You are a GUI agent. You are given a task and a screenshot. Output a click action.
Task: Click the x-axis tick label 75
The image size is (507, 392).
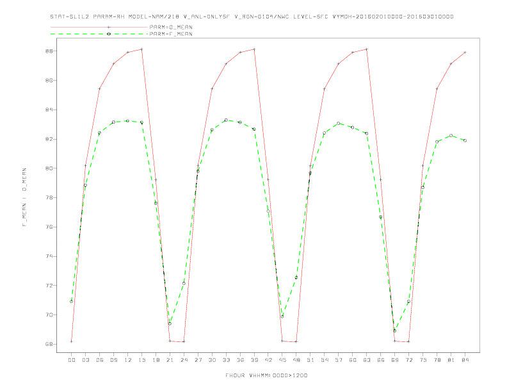423,360
